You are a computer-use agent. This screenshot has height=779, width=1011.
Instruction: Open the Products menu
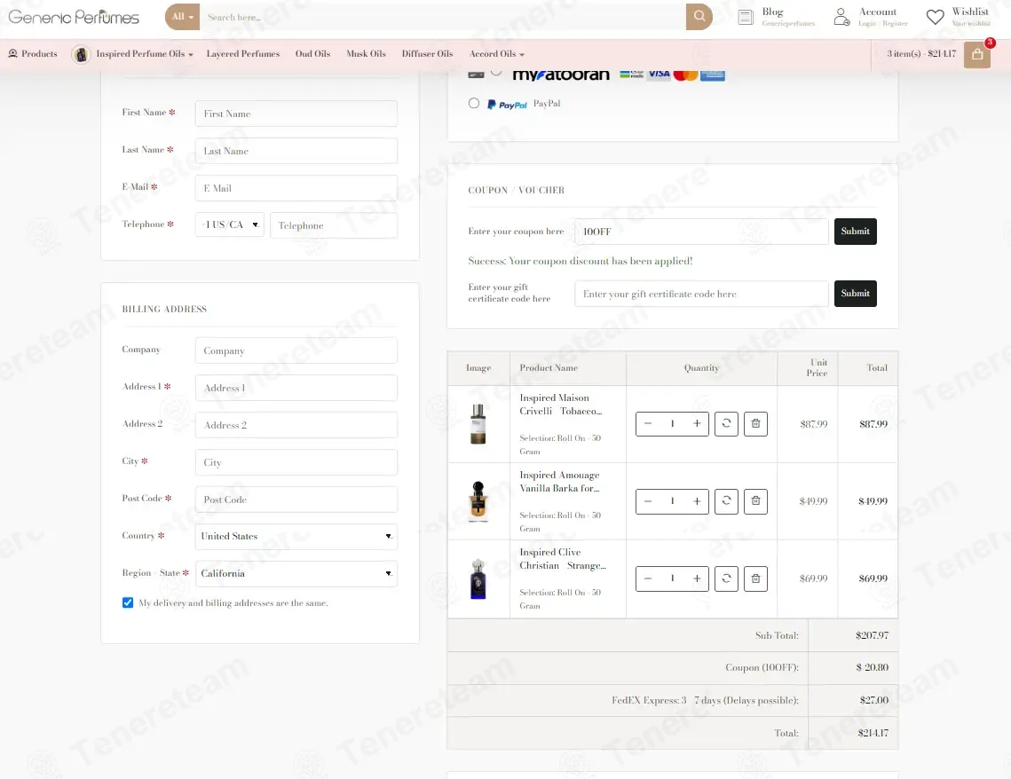33,54
